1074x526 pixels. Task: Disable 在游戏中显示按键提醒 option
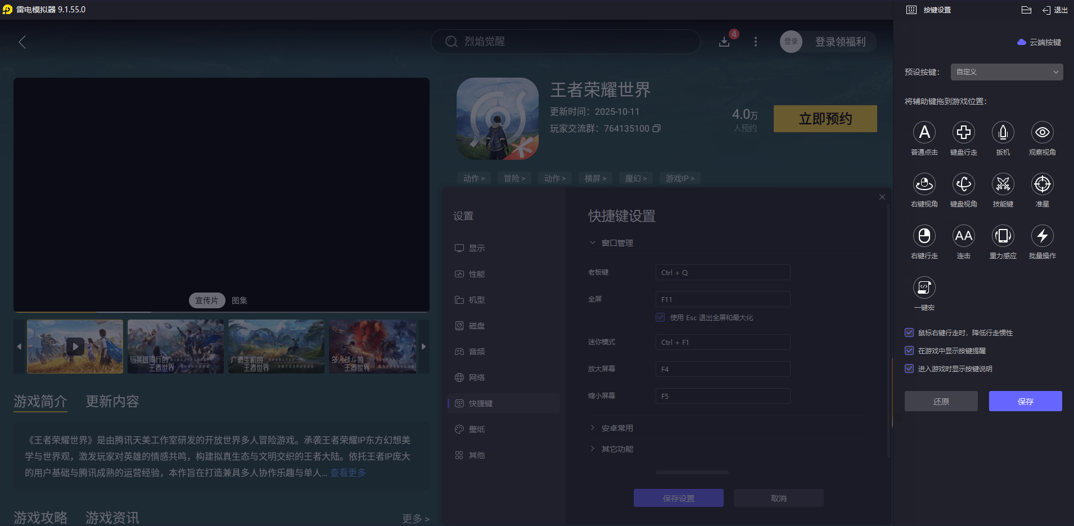pyautogui.click(x=909, y=350)
